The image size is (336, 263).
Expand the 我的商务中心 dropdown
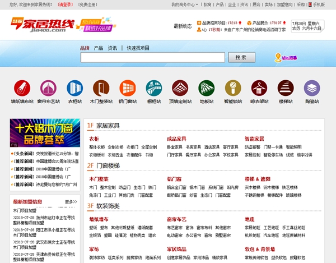tap(185, 4)
